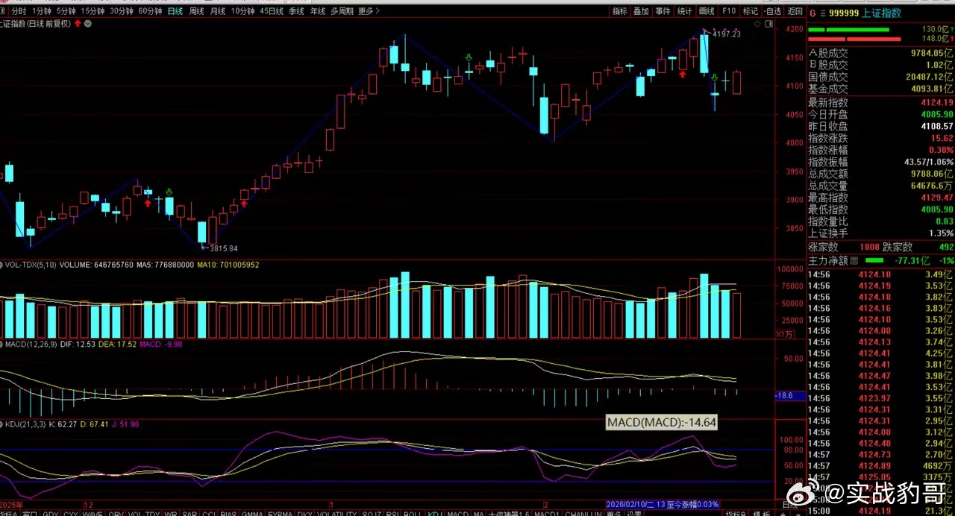955x516 pixels.
Task: Select the GMMA indicator tab
Action: [x=253, y=513]
